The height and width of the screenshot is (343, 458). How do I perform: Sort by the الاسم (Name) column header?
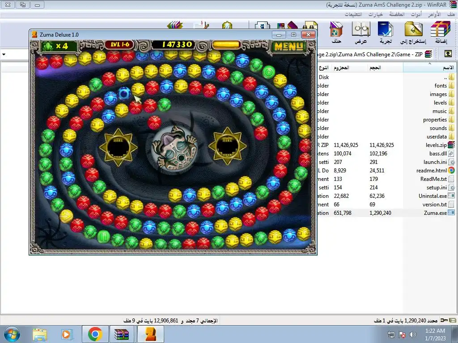(430, 68)
